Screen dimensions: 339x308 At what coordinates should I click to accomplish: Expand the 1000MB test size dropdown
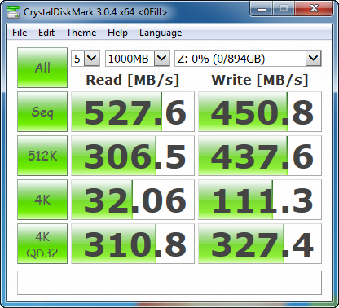[138, 58]
